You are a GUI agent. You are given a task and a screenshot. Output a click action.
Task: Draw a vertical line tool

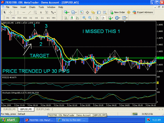point(18,12)
